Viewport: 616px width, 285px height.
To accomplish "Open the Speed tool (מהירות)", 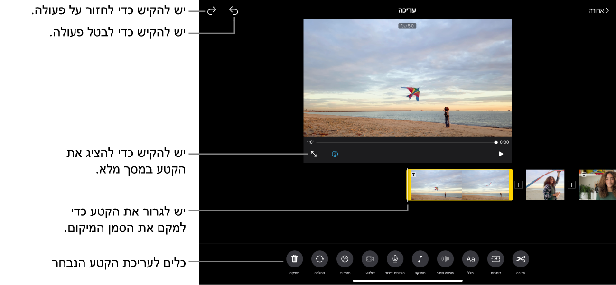I will coord(345,259).
